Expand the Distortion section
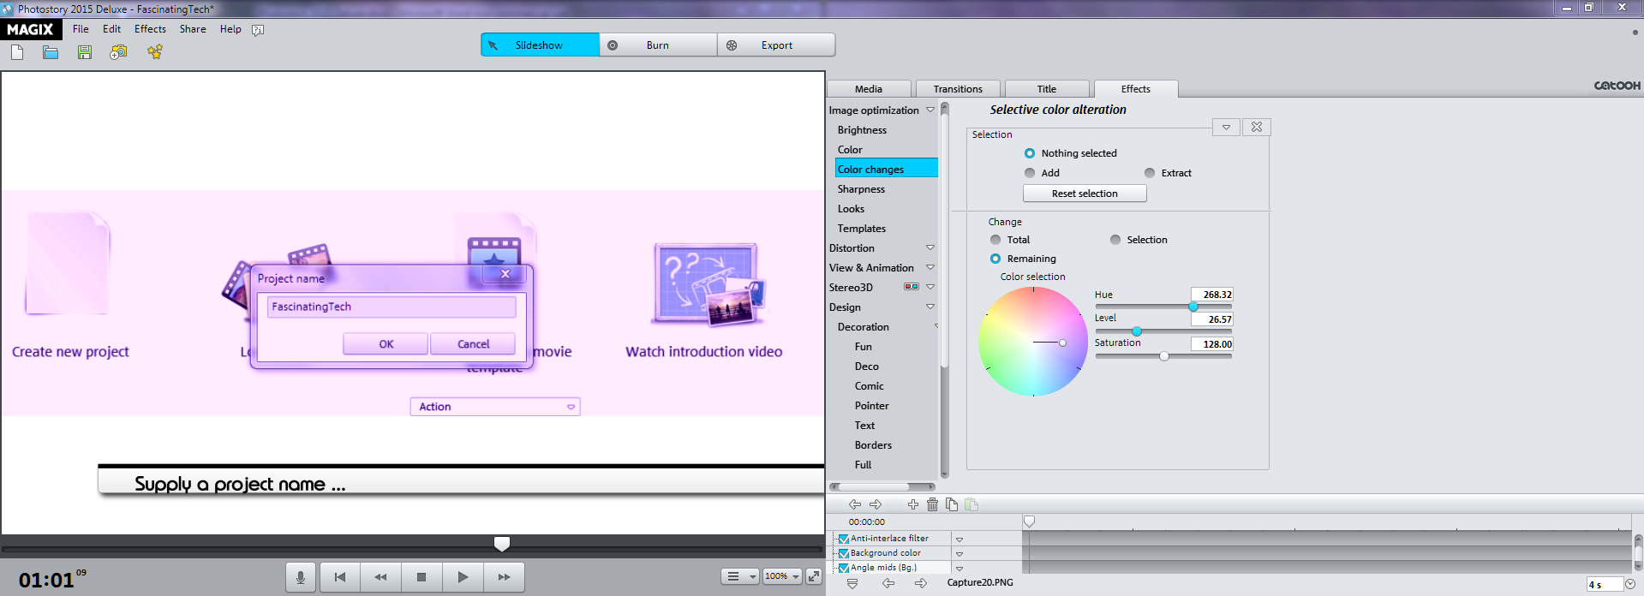The image size is (1644, 596). (930, 247)
